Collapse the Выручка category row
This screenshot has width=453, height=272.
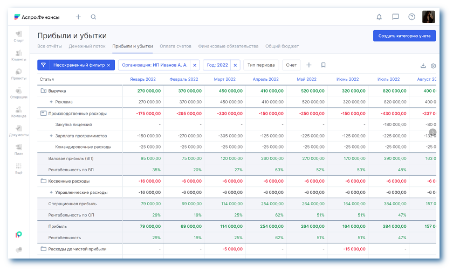(43, 91)
